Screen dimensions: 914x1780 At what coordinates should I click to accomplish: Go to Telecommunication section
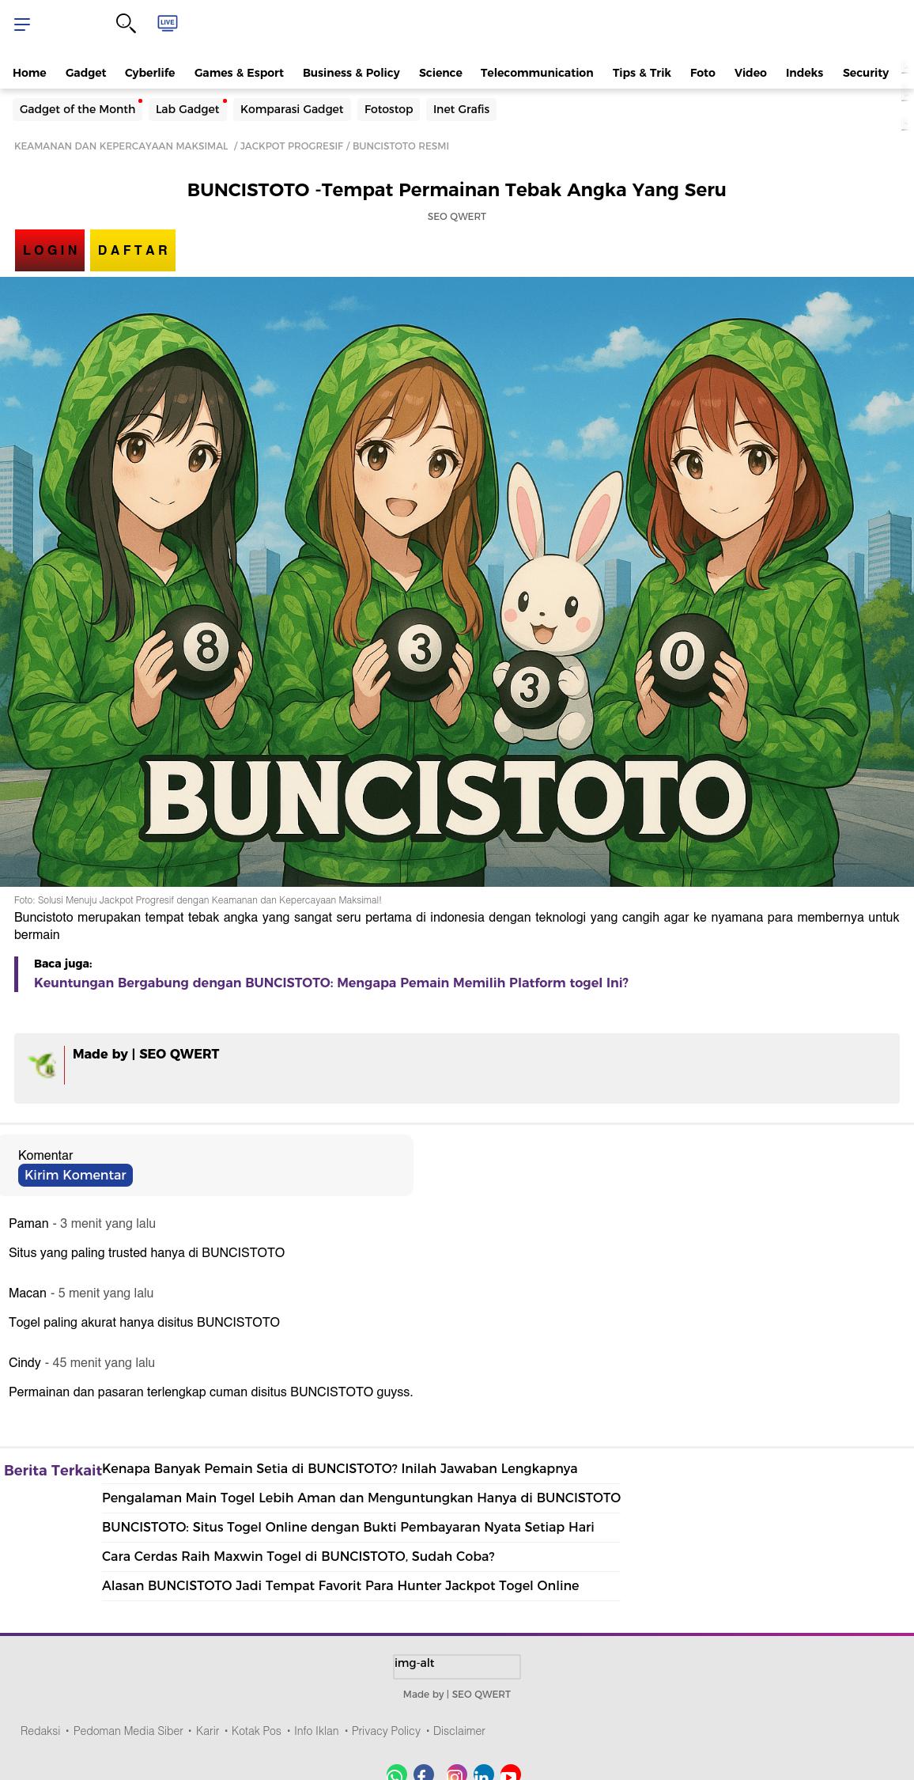pos(537,73)
